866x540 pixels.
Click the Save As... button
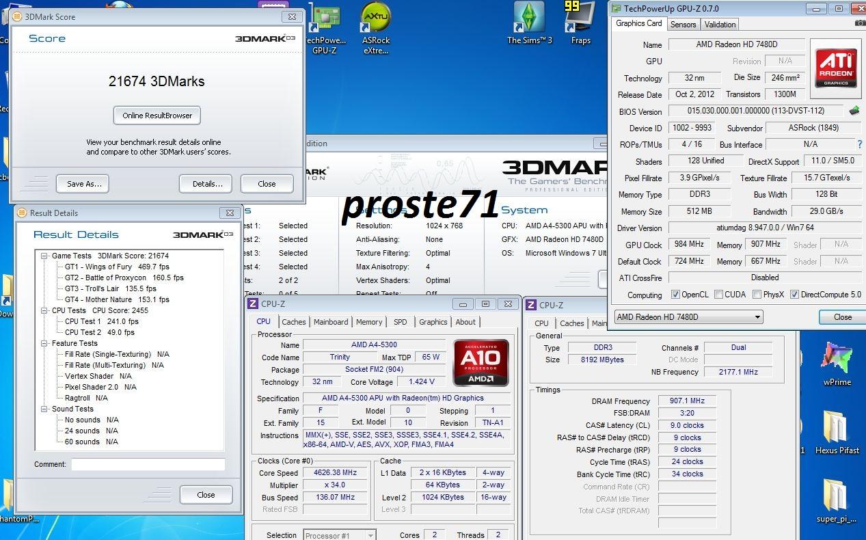[84, 184]
